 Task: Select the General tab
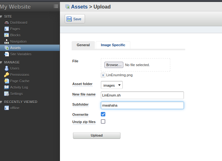[83, 45]
